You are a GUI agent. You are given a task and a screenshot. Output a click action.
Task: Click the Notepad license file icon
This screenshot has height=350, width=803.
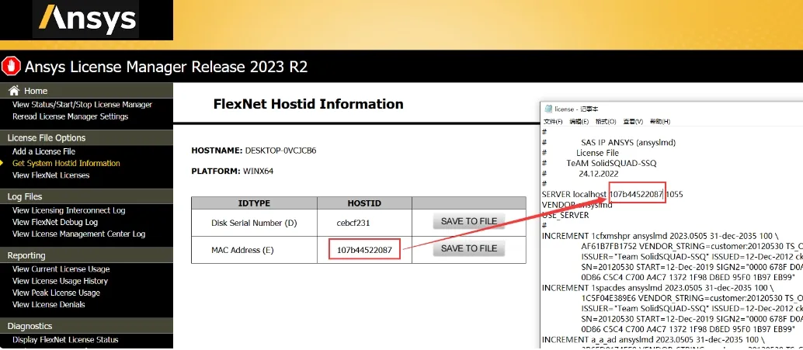(548, 109)
